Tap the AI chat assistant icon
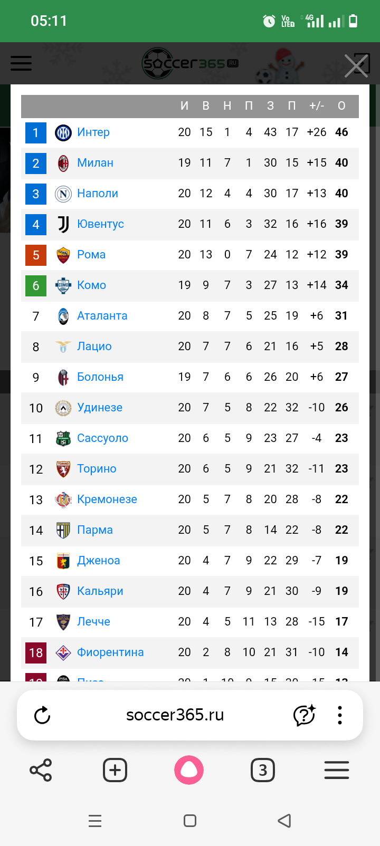380x846 pixels. [304, 715]
